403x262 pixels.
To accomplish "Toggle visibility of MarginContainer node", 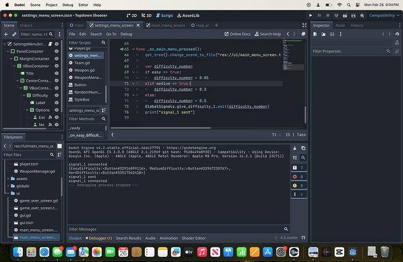I will click(57, 58).
